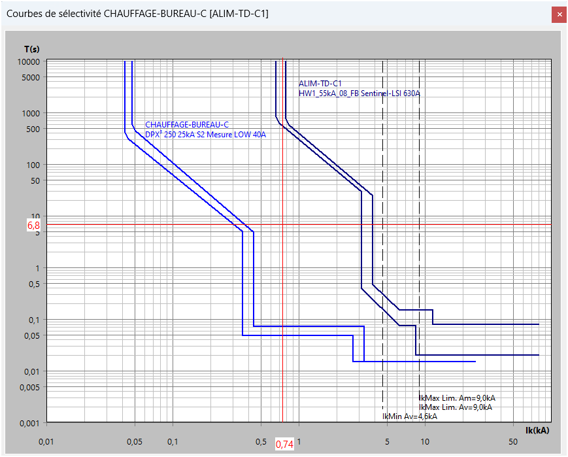Click the IkMin Av=4,6kA annotation

410,416
